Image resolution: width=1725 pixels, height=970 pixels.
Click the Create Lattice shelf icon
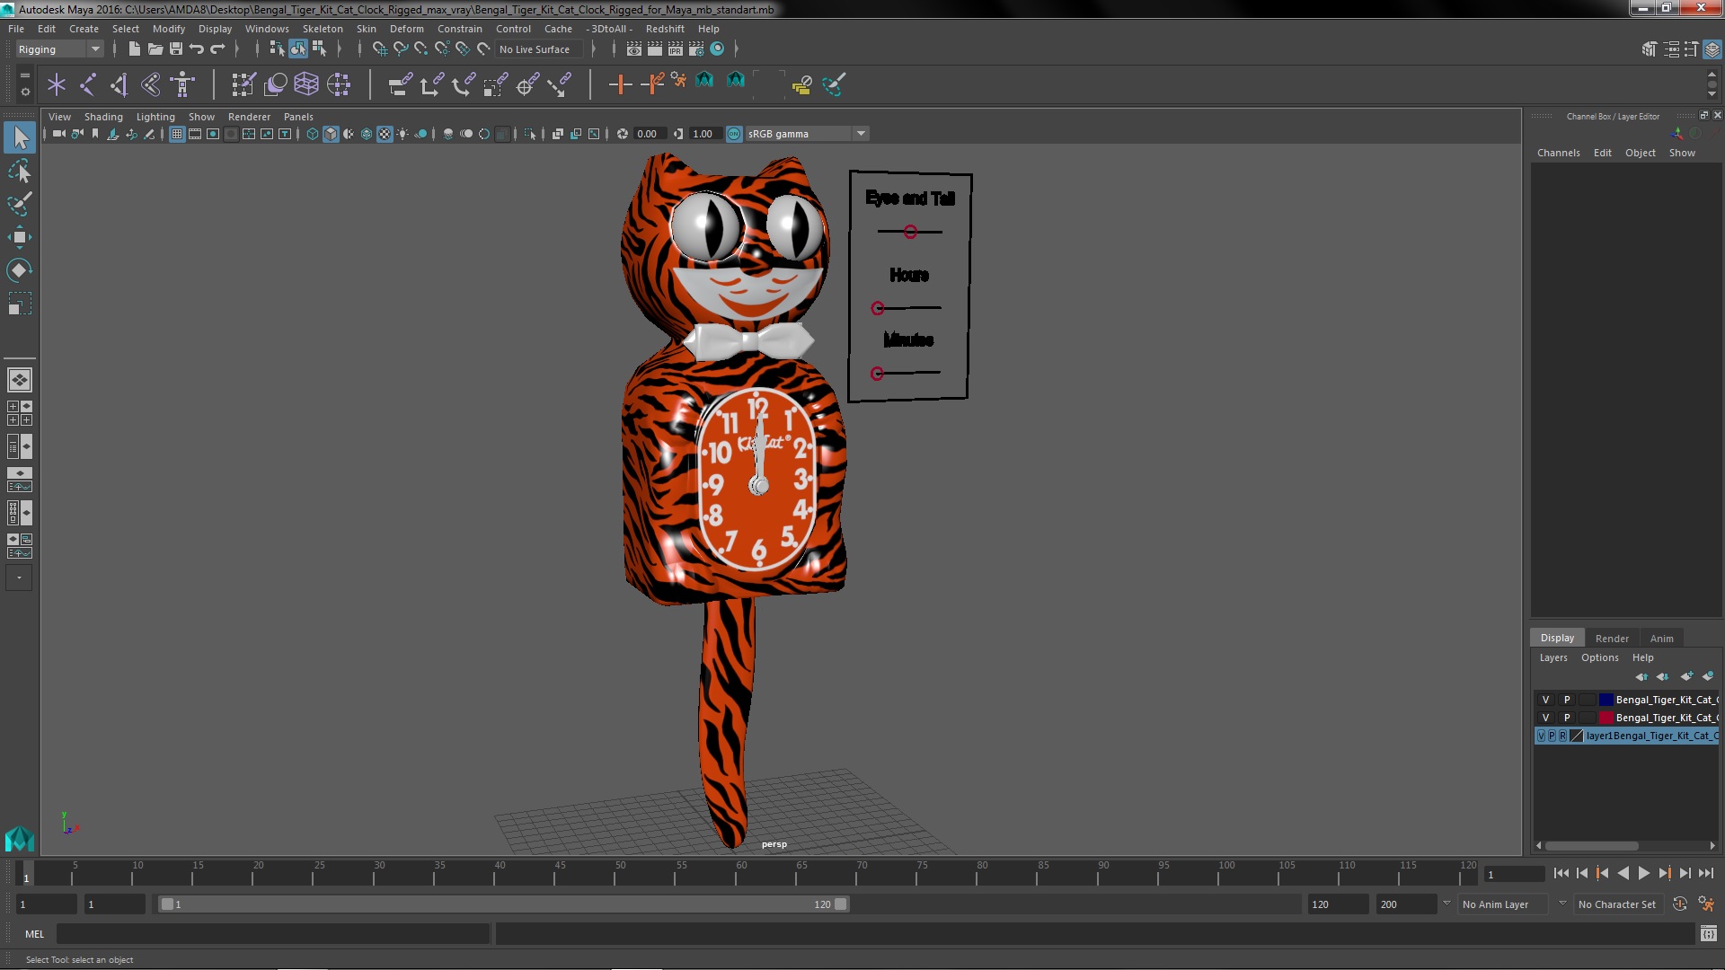(x=306, y=84)
